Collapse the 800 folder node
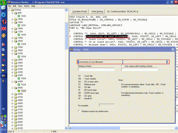 click(x=12, y=13)
